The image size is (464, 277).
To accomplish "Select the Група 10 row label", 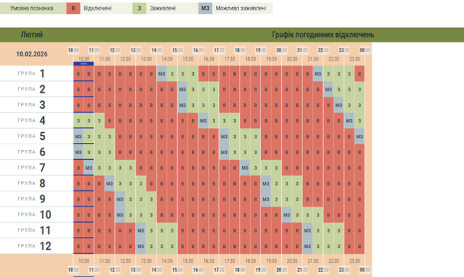I will tap(36, 215).
